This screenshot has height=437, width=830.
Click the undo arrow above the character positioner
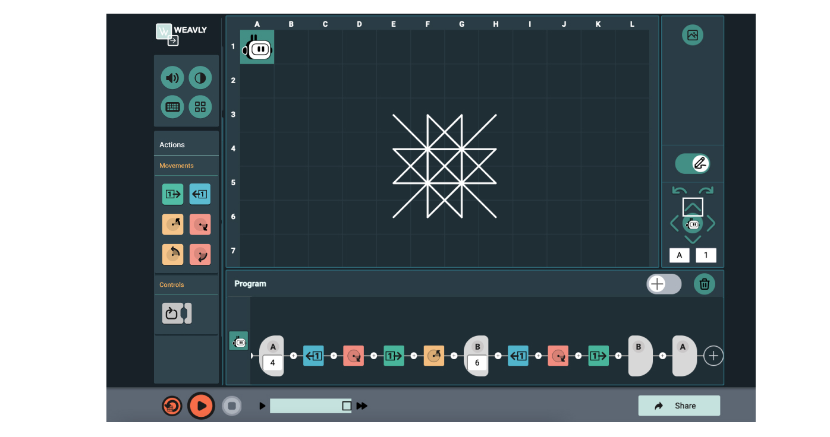(678, 190)
